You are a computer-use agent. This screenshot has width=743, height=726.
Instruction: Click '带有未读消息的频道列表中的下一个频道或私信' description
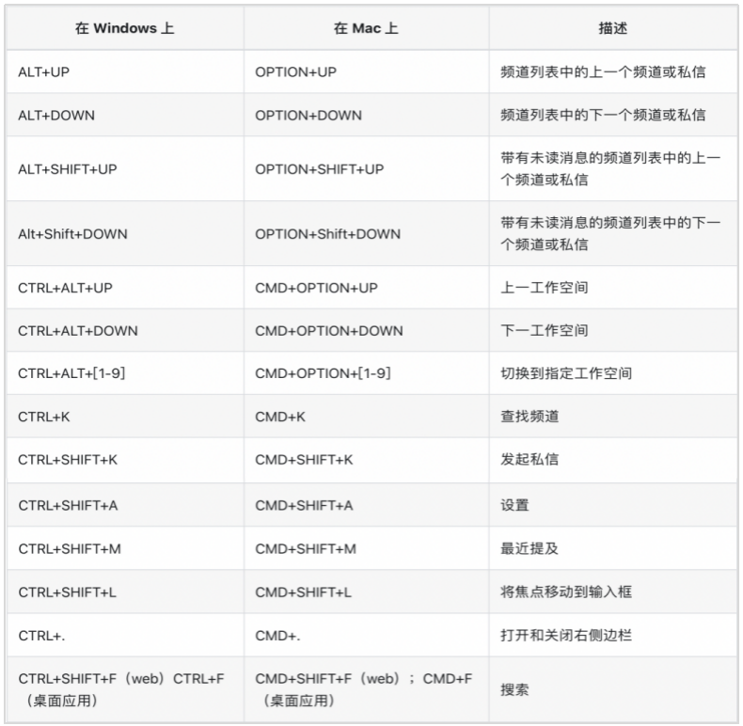click(x=613, y=233)
